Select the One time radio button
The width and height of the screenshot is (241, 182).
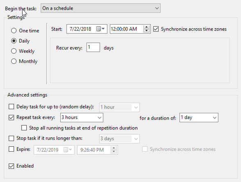point(14,31)
